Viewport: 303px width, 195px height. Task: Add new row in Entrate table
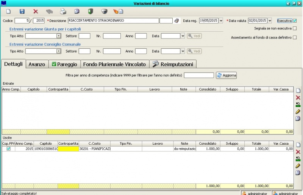(x=298, y=91)
